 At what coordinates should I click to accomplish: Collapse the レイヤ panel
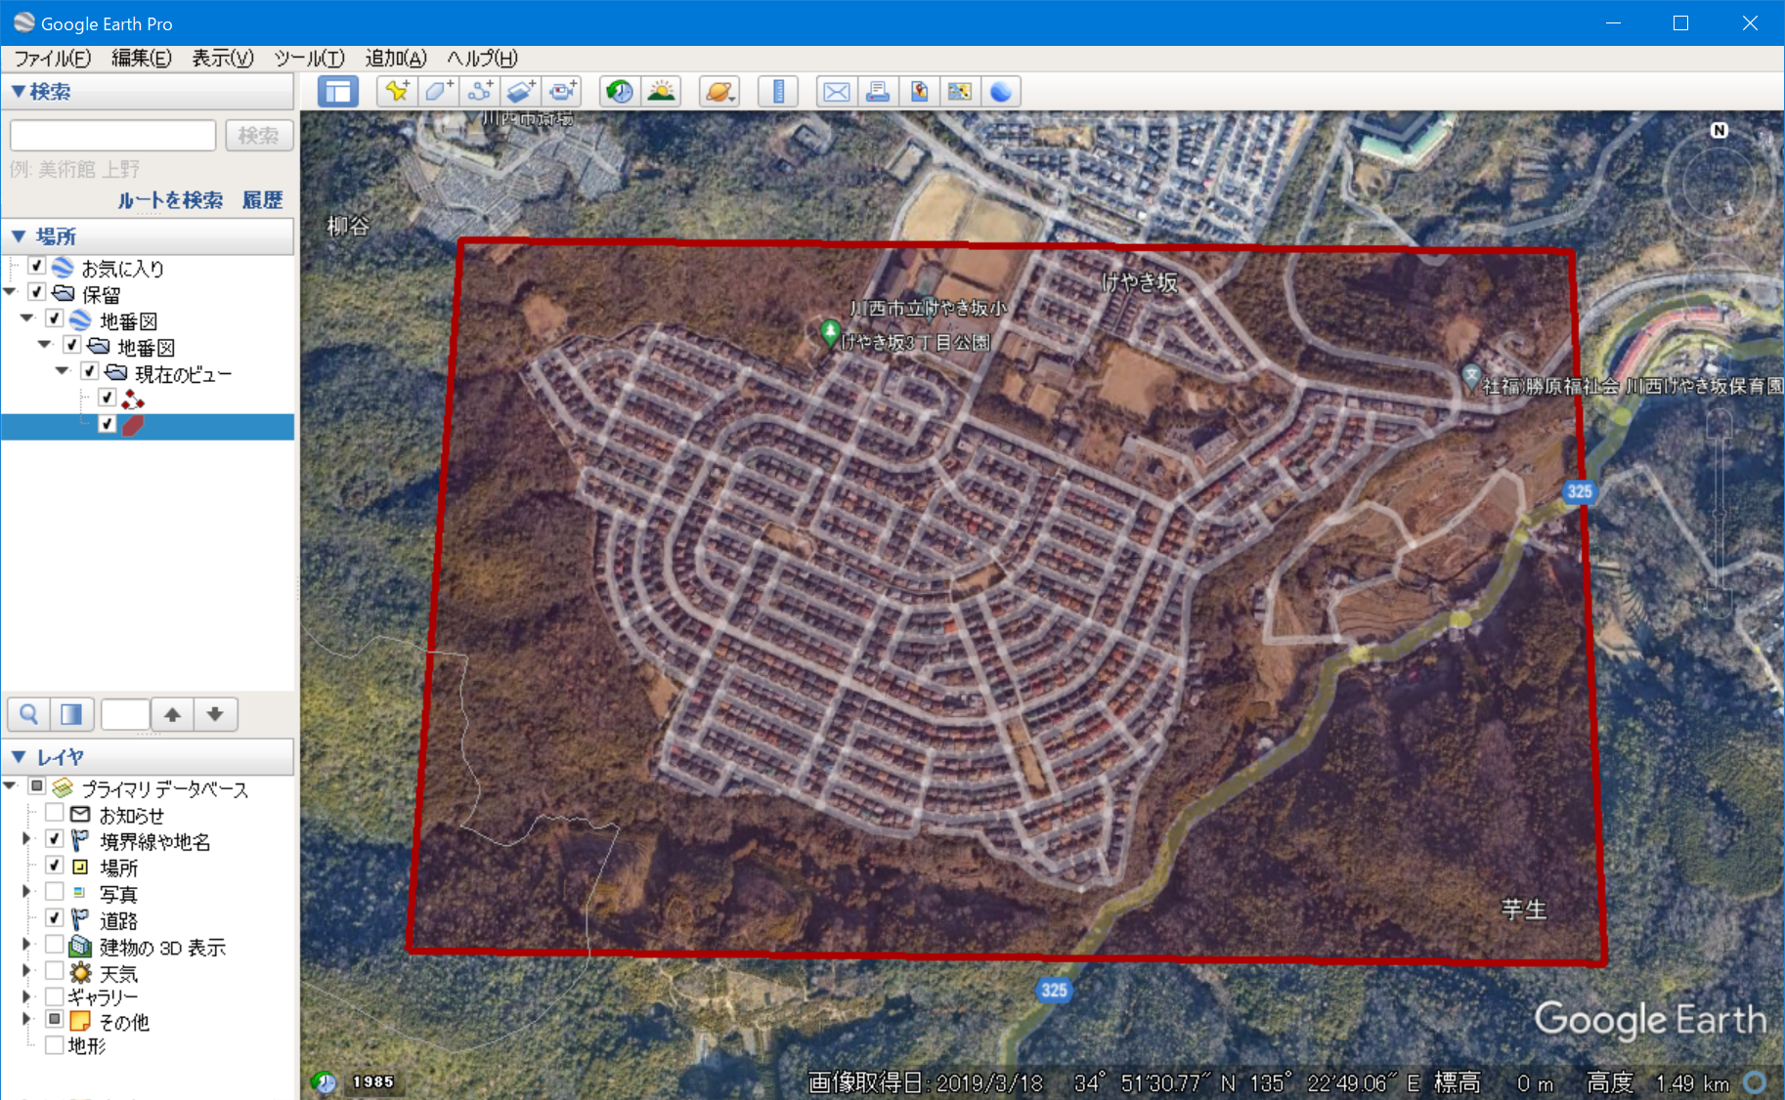pyautogui.click(x=18, y=757)
